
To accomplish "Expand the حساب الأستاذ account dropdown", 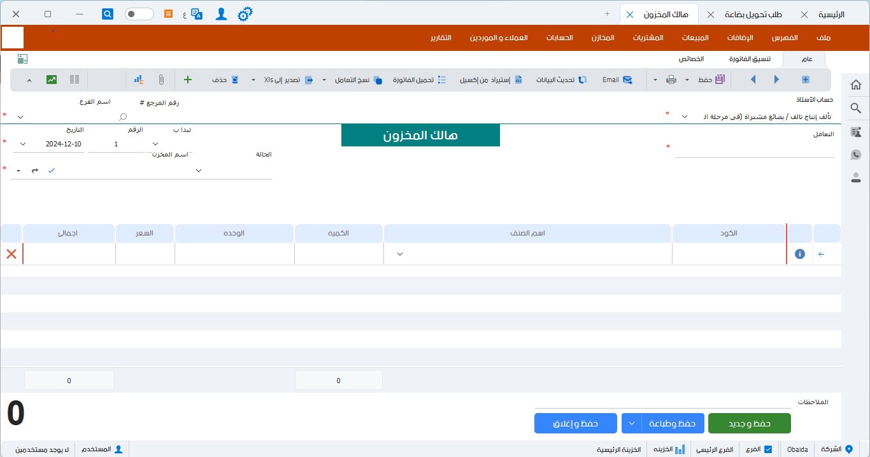I will [x=685, y=117].
